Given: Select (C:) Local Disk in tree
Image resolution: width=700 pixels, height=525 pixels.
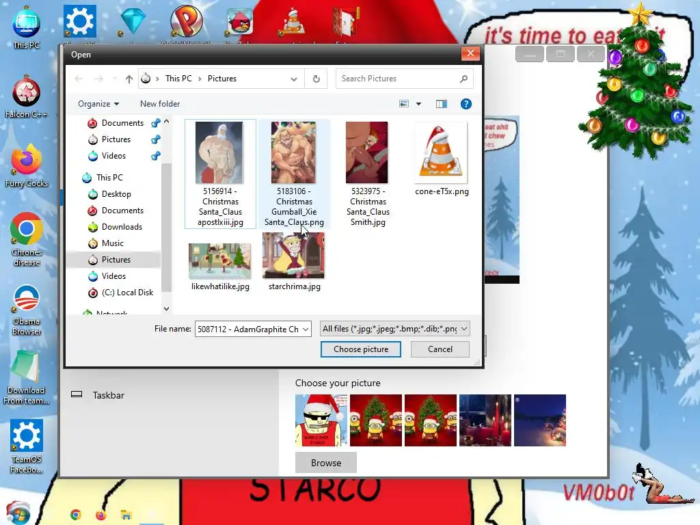Looking at the screenshot, I should pyautogui.click(x=126, y=293).
